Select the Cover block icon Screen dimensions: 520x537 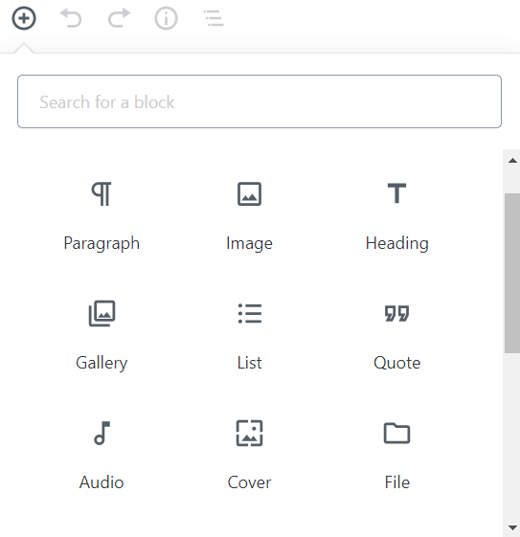(249, 433)
